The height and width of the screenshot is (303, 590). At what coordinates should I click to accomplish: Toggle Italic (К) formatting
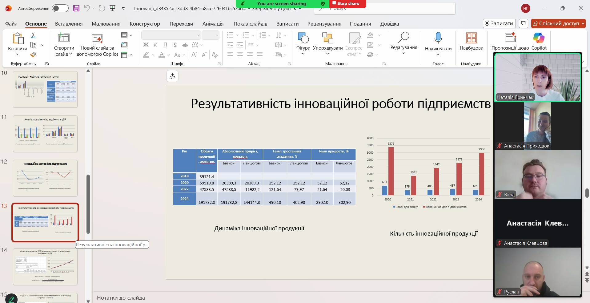[x=155, y=45]
